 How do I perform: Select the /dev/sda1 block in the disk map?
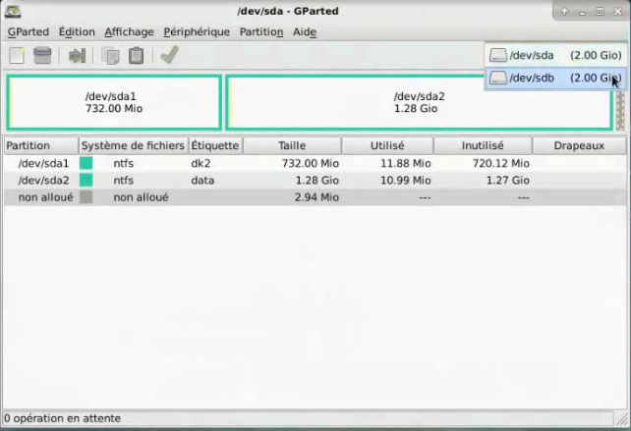pyautogui.click(x=114, y=102)
